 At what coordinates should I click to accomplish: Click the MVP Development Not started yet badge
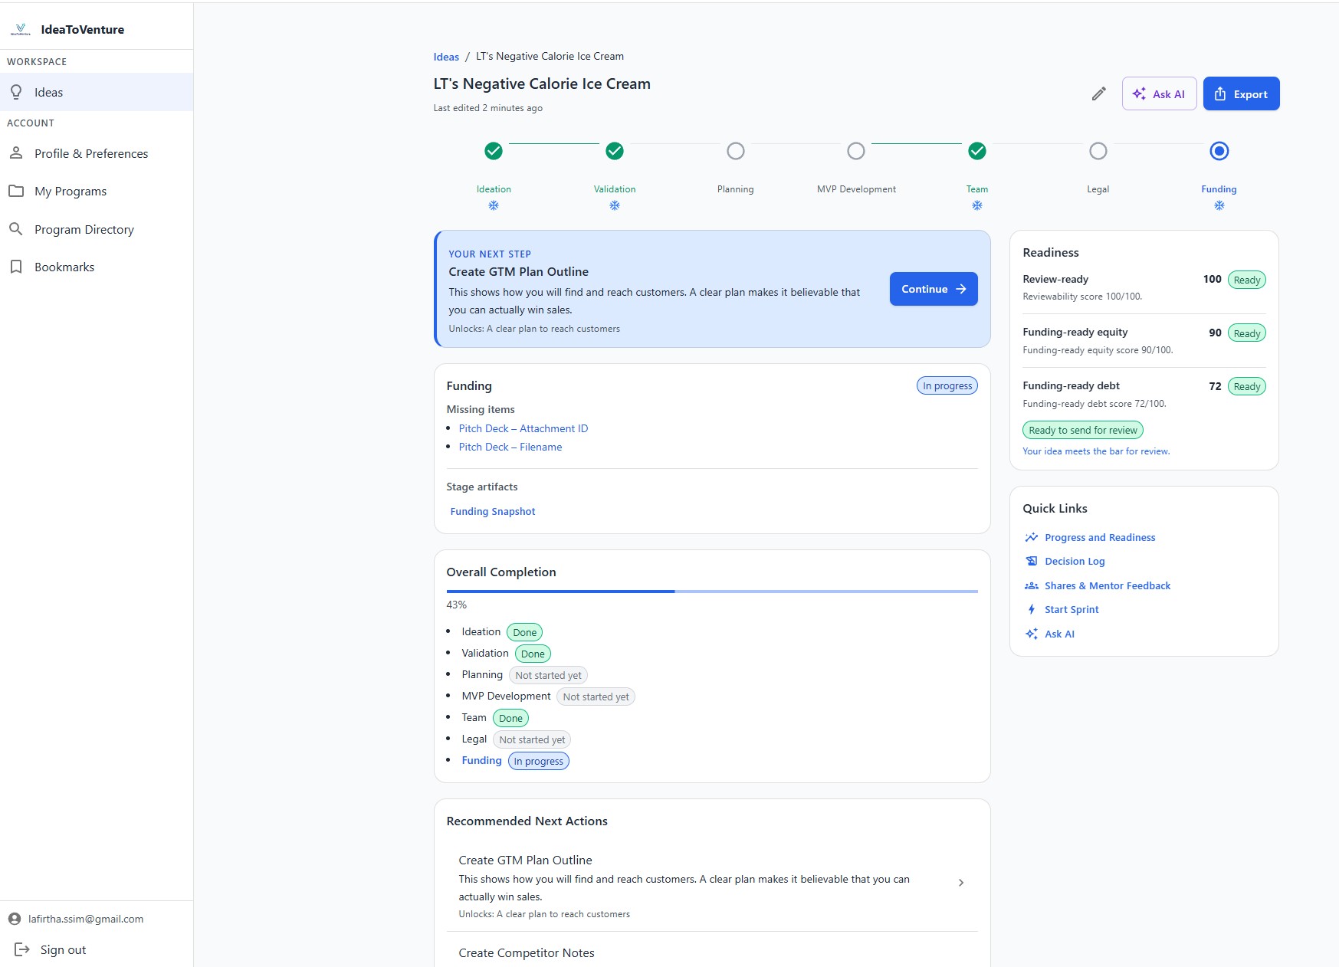point(596,697)
